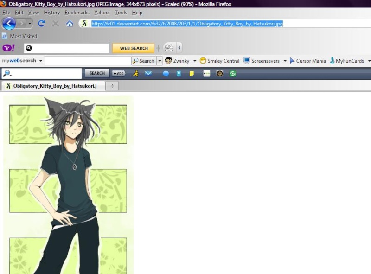Click the dark SEARCH button on AOL toolbar
The image size is (371, 274).
click(97, 73)
